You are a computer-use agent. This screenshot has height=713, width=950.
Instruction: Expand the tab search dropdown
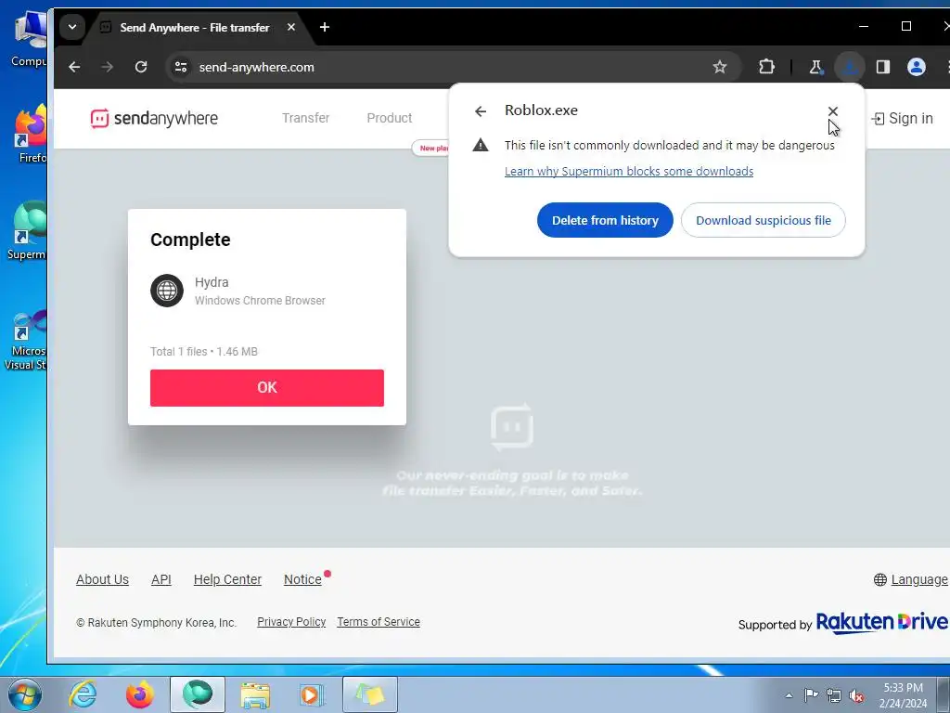pyautogui.click(x=72, y=27)
